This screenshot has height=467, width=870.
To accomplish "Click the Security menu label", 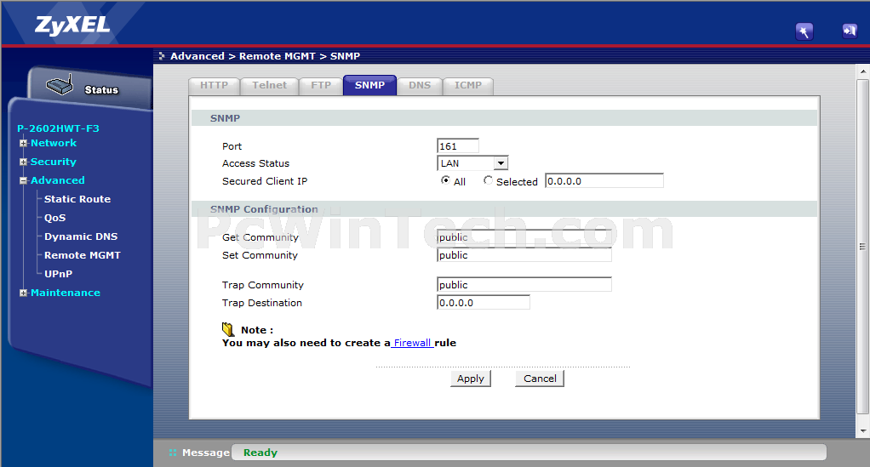I will [54, 162].
